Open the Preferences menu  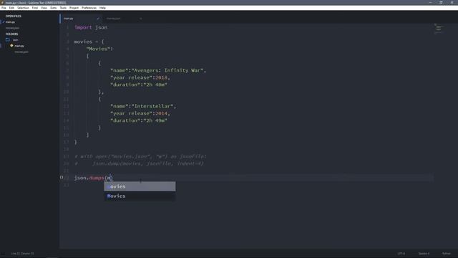coord(89,8)
